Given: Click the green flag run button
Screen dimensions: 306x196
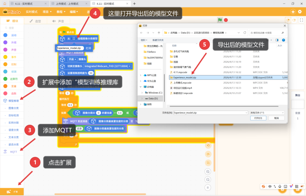Looking at the screenshot, I should pos(220,20).
